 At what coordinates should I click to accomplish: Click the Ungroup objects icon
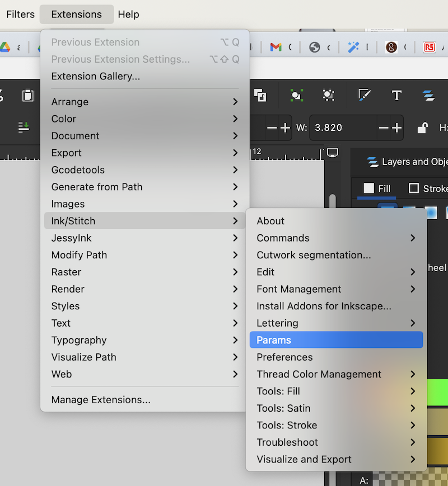(329, 95)
